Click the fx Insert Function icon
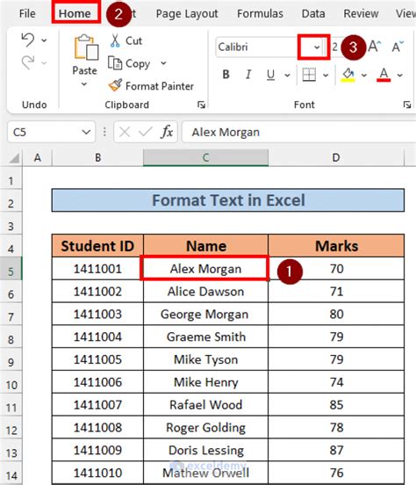 click(x=167, y=132)
